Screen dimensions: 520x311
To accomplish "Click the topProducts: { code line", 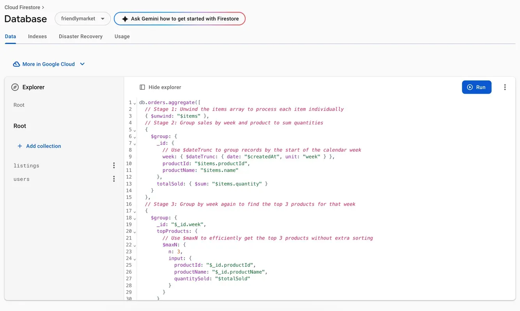I will coord(177,231).
